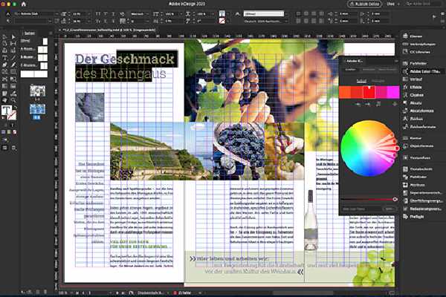This screenshot has width=446, height=297.
Task: Click the large T fill swatch
Action: click(7, 111)
